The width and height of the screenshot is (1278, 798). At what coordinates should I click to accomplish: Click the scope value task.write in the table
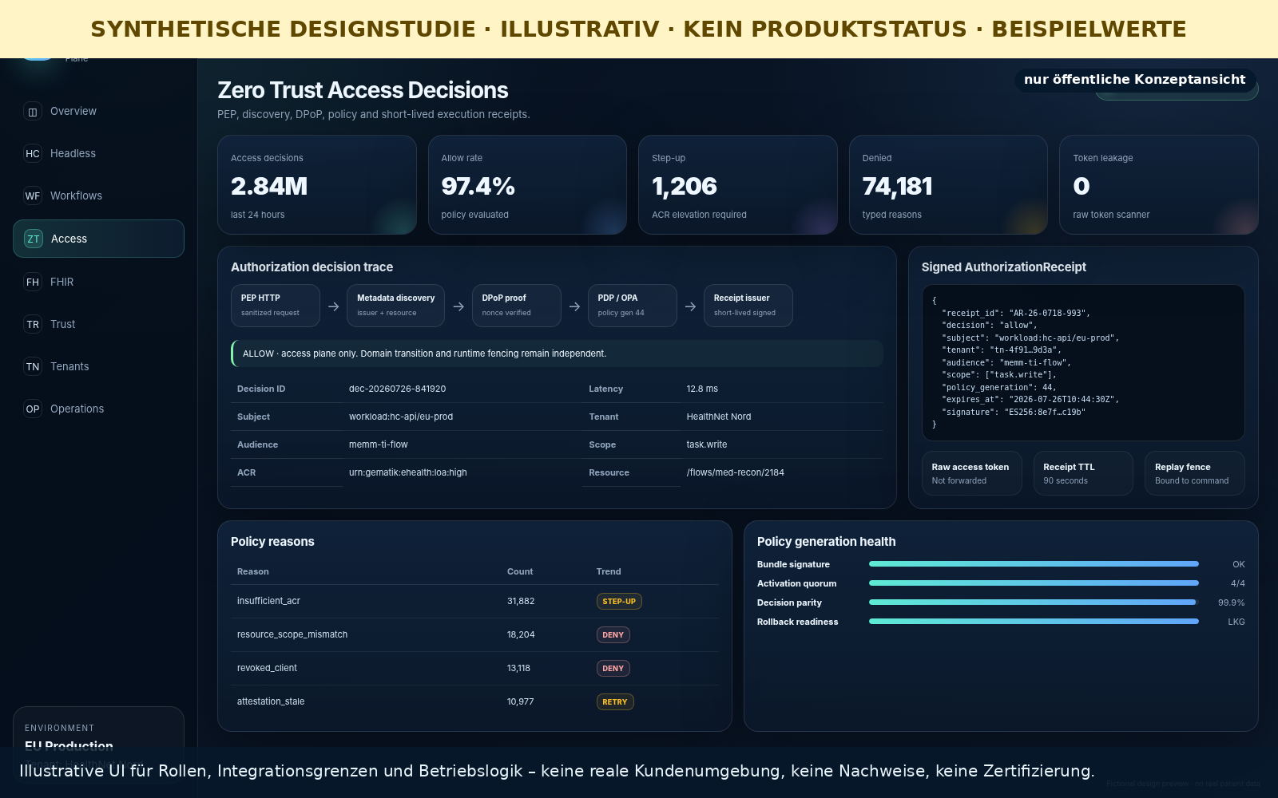[x=707, y=445]
